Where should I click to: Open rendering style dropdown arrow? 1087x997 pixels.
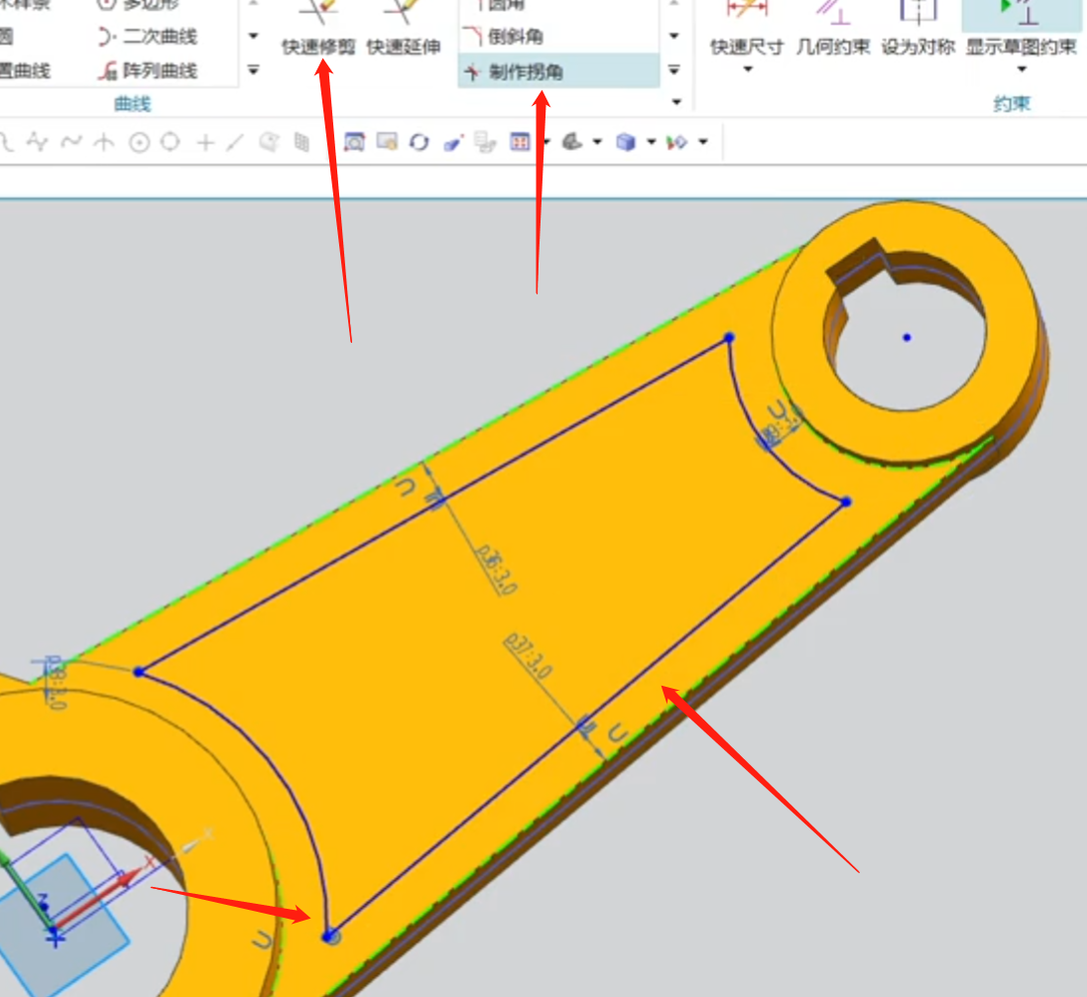tap(597, 142)
